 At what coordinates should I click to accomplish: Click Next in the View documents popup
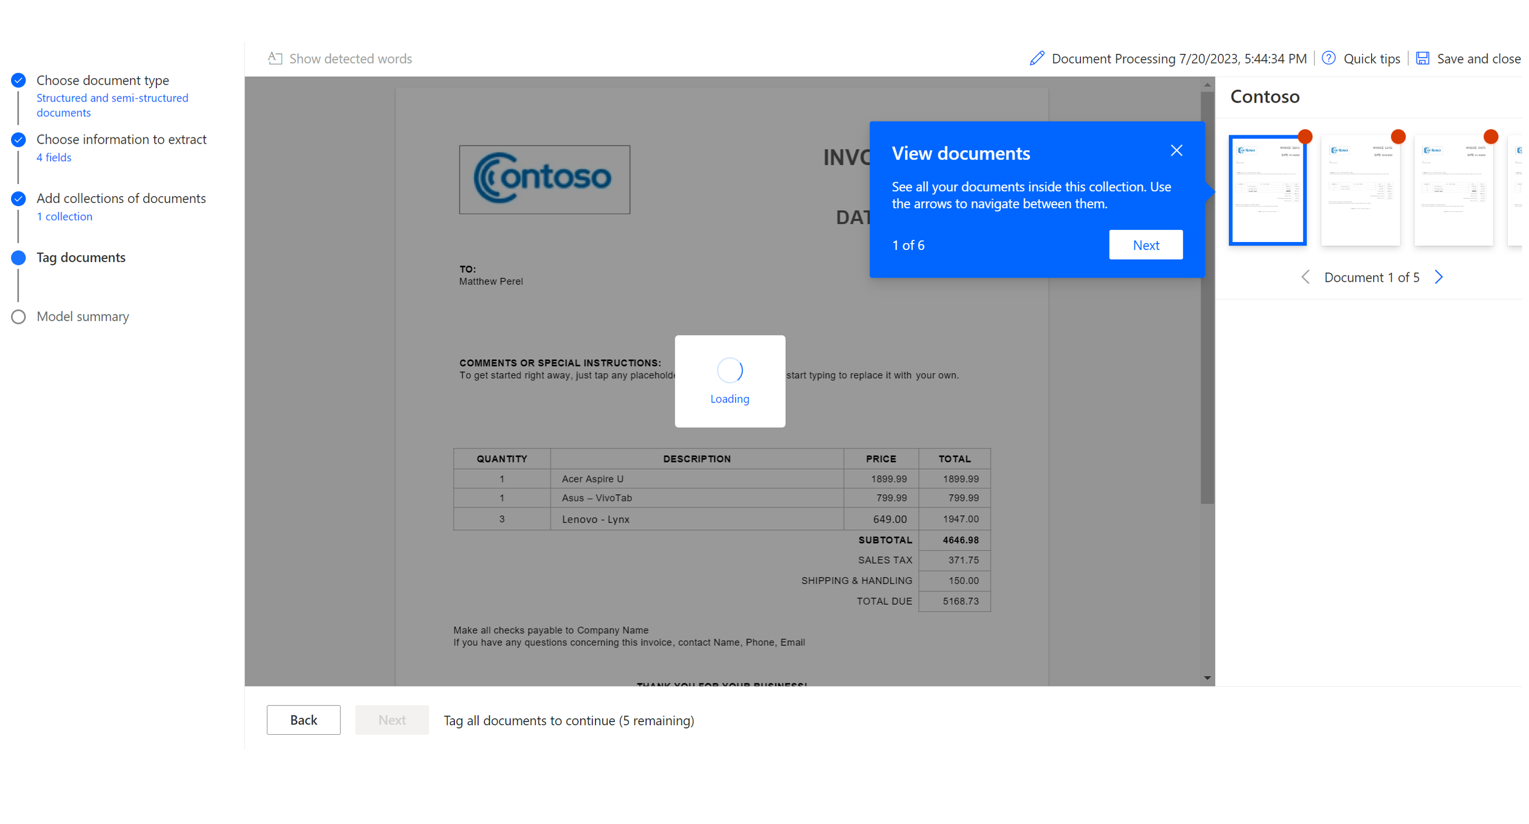click(x=1145, y=245)
